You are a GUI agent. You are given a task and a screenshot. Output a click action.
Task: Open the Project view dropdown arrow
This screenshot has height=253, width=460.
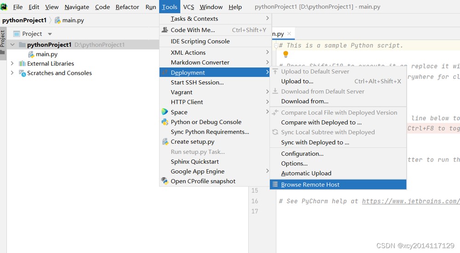coord(50,34)
